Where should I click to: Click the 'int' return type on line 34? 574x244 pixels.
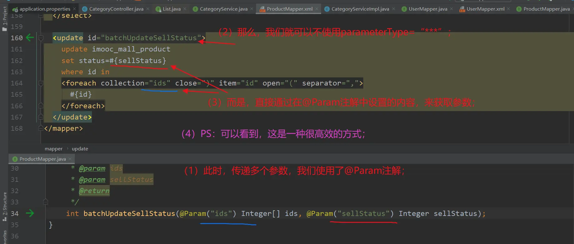(73, 213)
